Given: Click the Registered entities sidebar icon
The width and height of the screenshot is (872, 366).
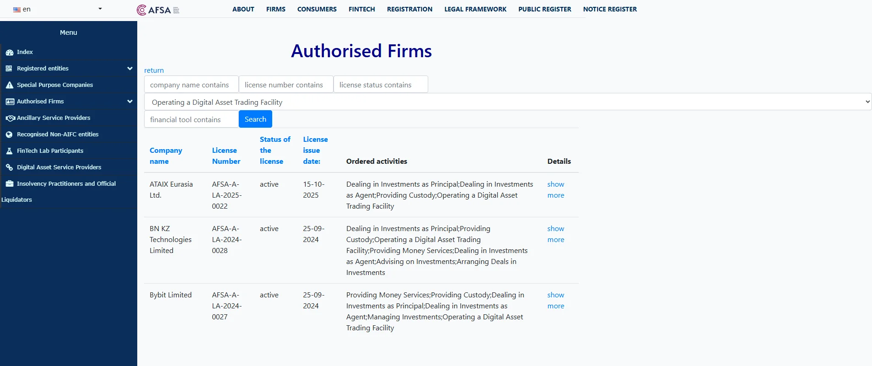Looking at the screenshot, I should coord(9,69).
